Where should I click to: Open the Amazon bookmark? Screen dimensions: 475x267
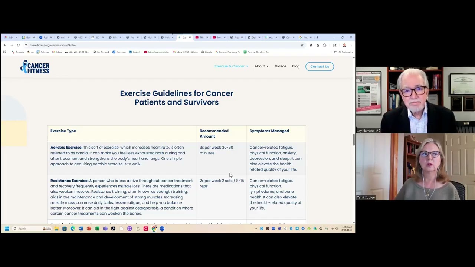pos(18,52)
